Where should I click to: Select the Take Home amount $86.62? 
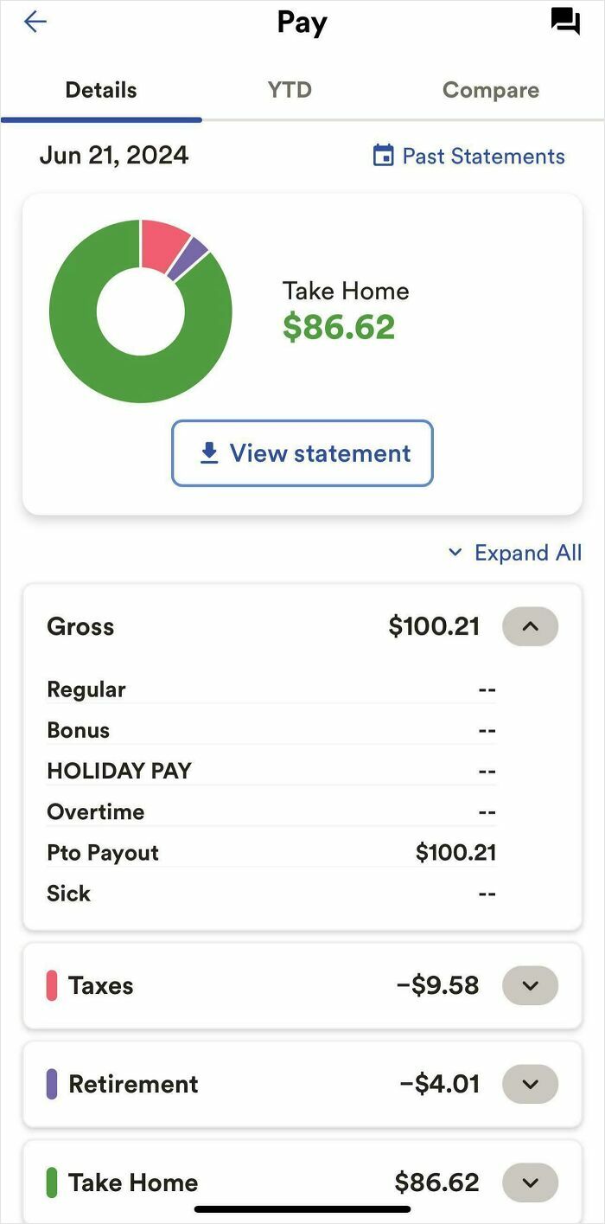pyautogui.click(x=340, y=327)
